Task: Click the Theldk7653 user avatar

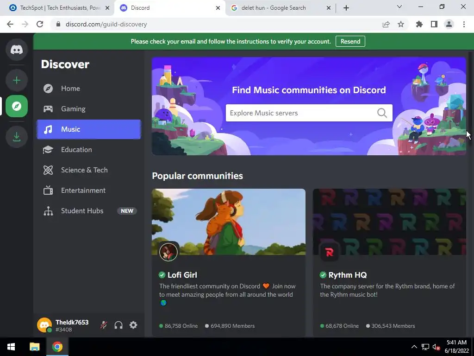Action: click(44, 325)
